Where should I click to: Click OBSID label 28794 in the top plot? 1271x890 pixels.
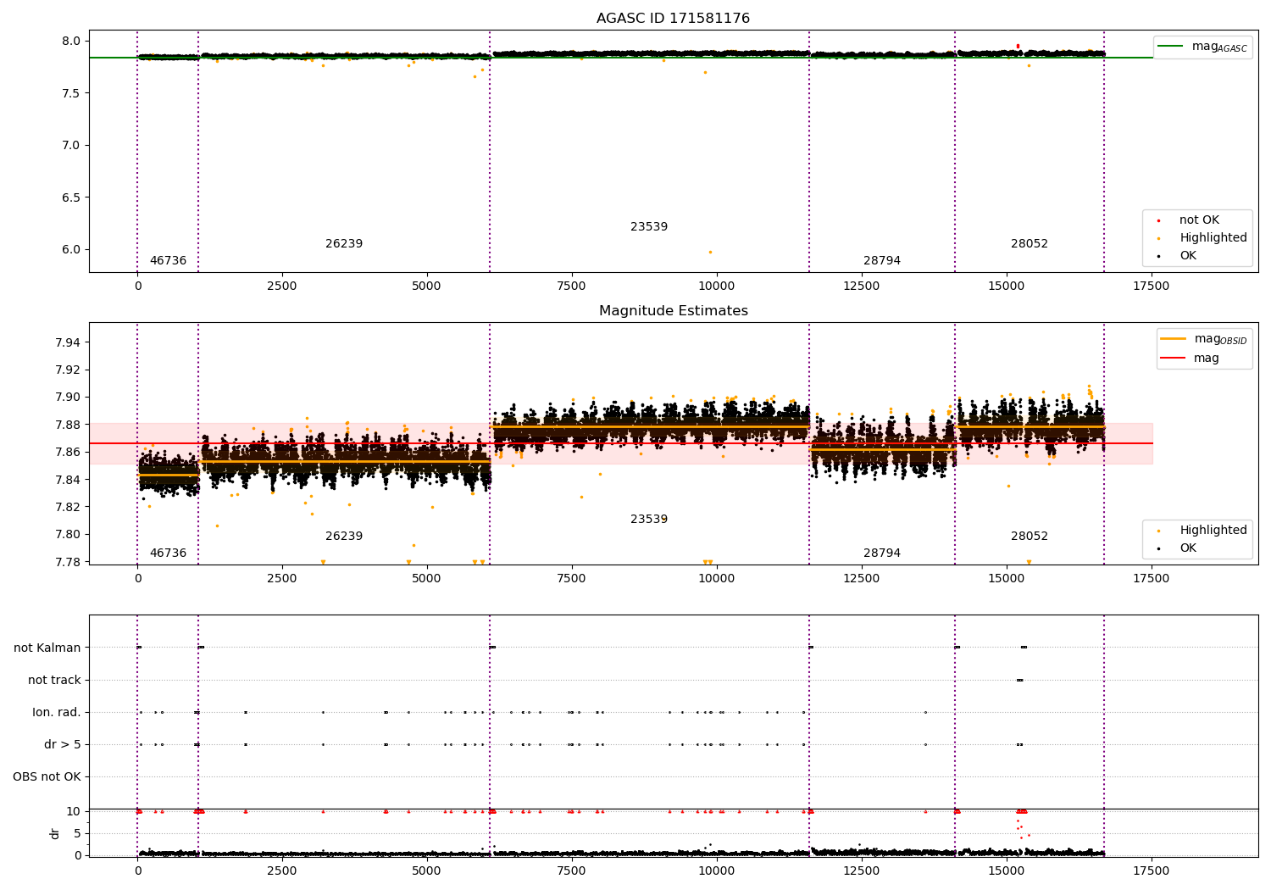[882, 261]
